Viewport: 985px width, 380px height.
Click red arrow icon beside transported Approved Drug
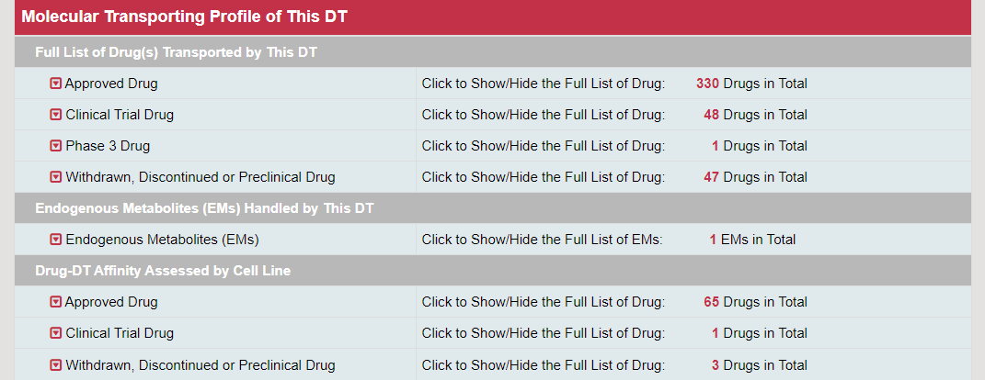click(56, 84)
